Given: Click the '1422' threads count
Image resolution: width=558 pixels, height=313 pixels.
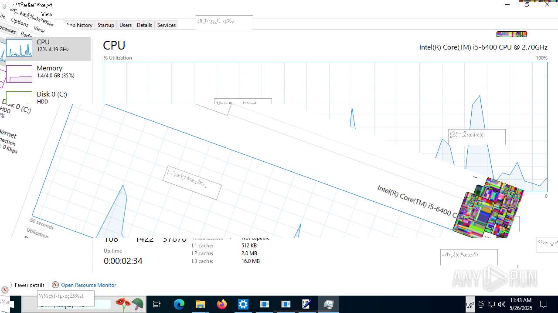Looking at the screenshot, I should 144,240.
